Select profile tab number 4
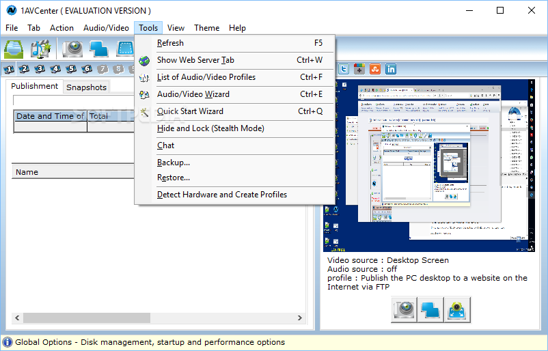The height and width of the screenshot is (351, 548). pos(55,69)
